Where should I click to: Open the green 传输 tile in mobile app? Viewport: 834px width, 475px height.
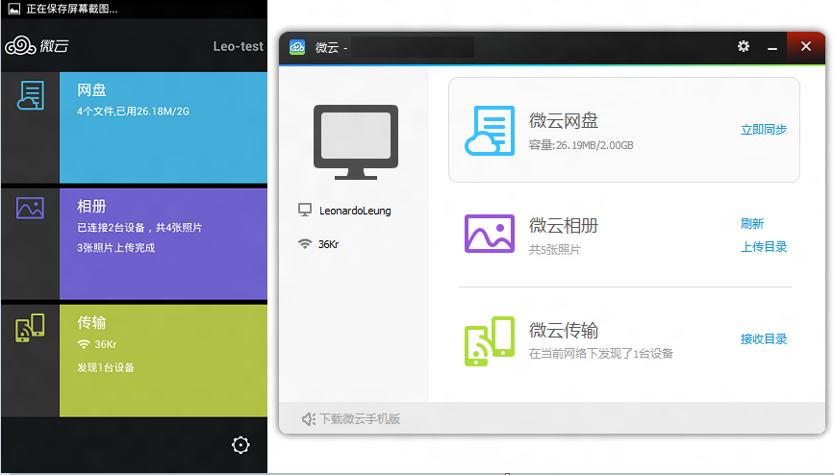(164, 361)
